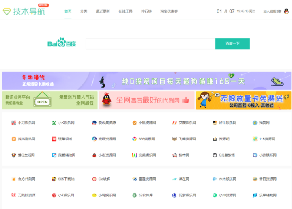Click the 百度一下 search button

pos(233,43)
